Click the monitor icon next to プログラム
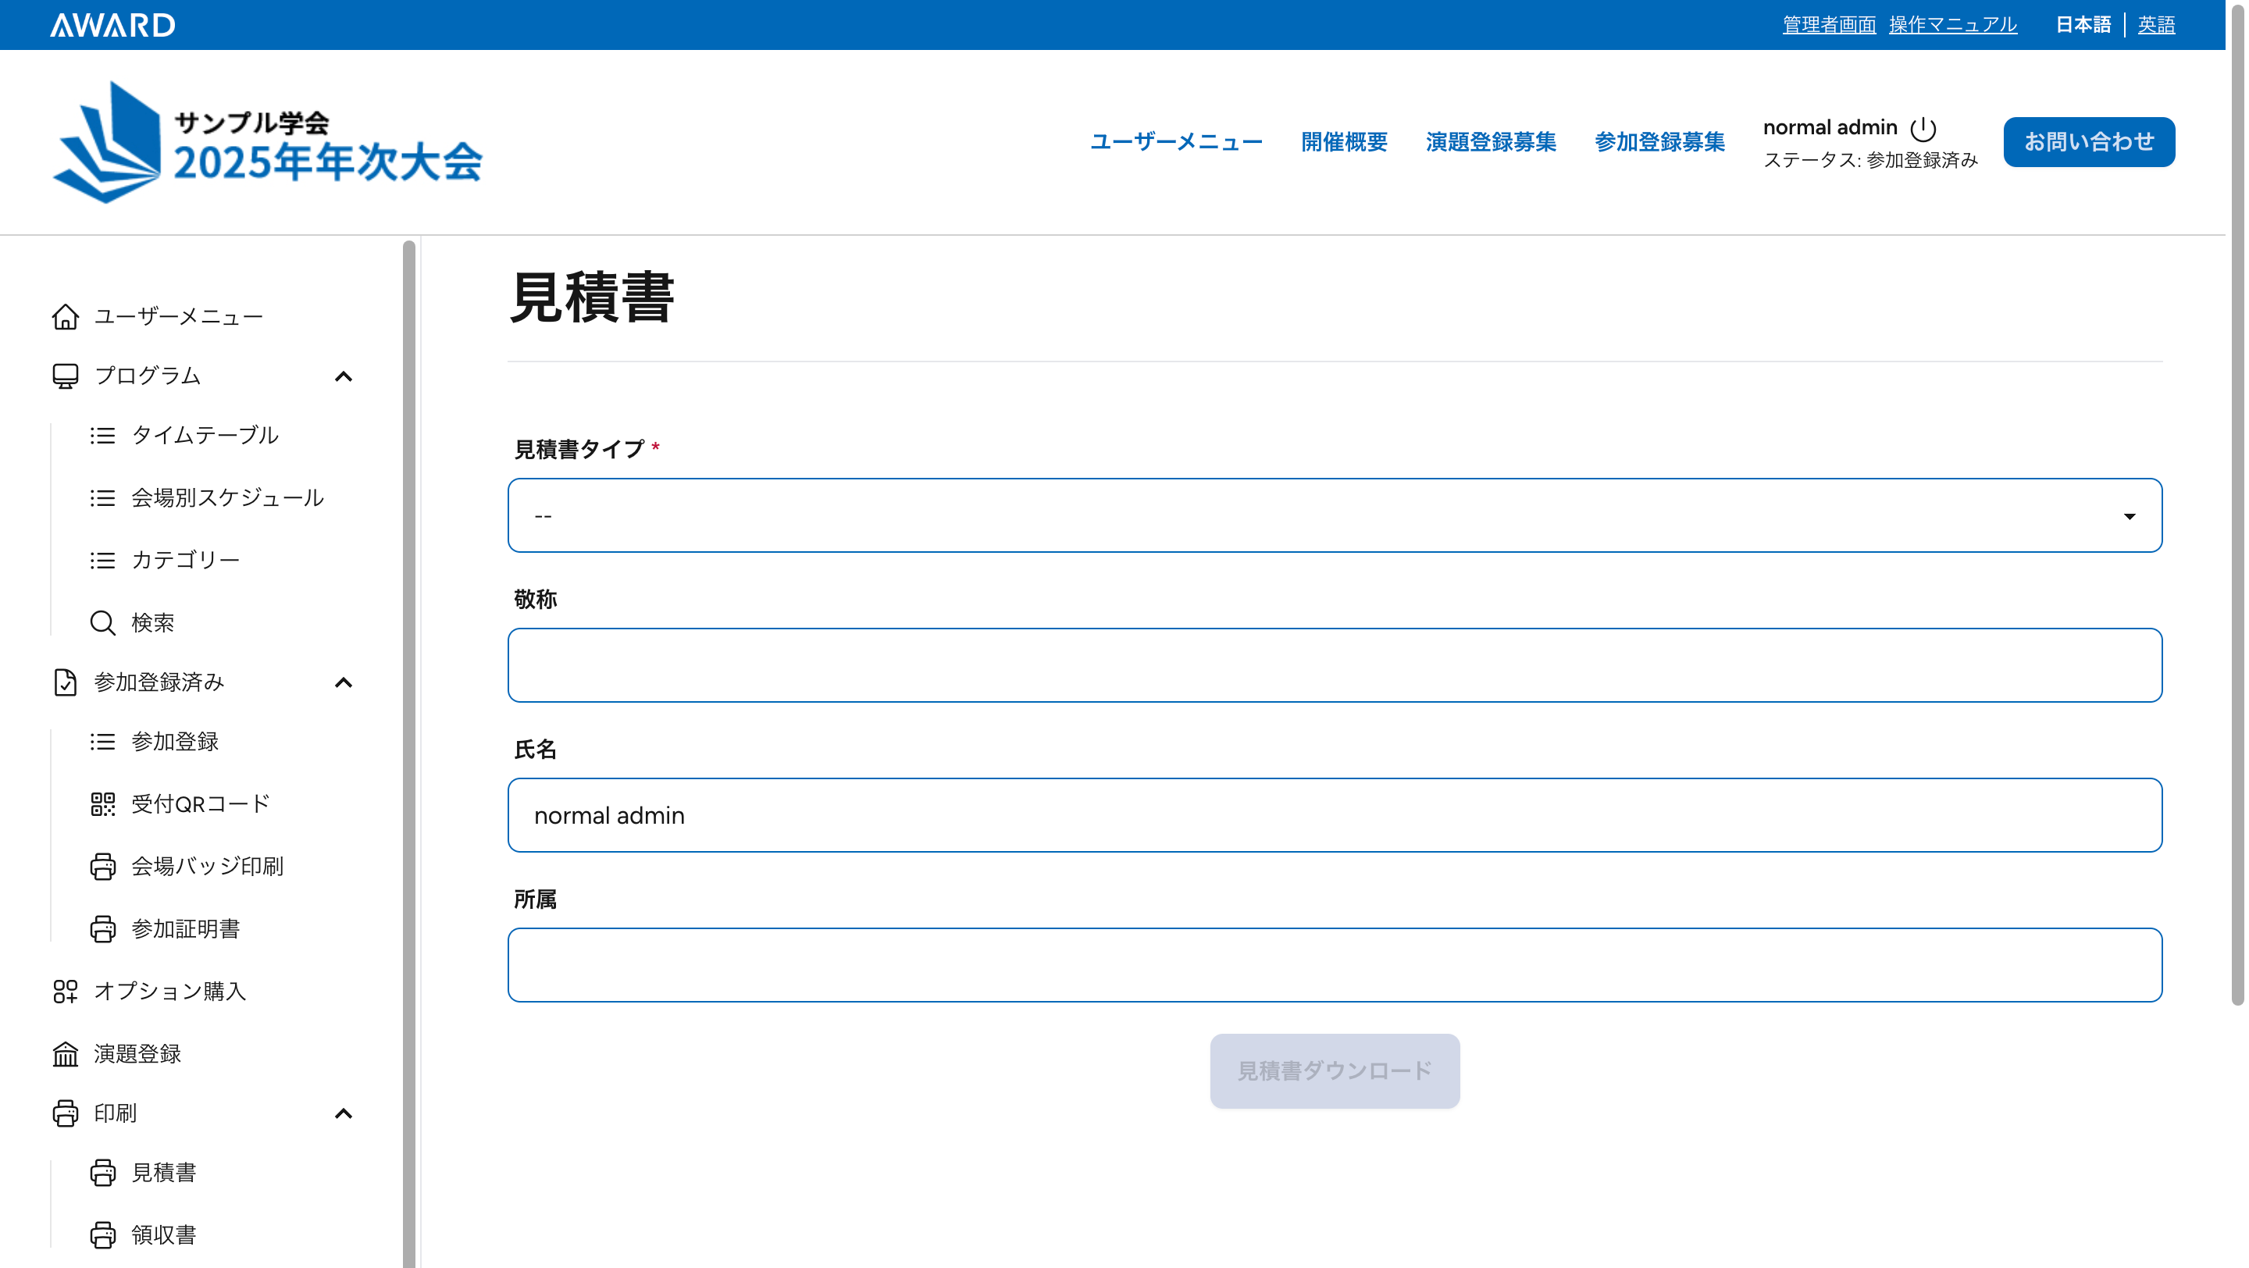The height and width of the screenshot is (1268, 2249). pyautogui.click(x=66, y=376)
